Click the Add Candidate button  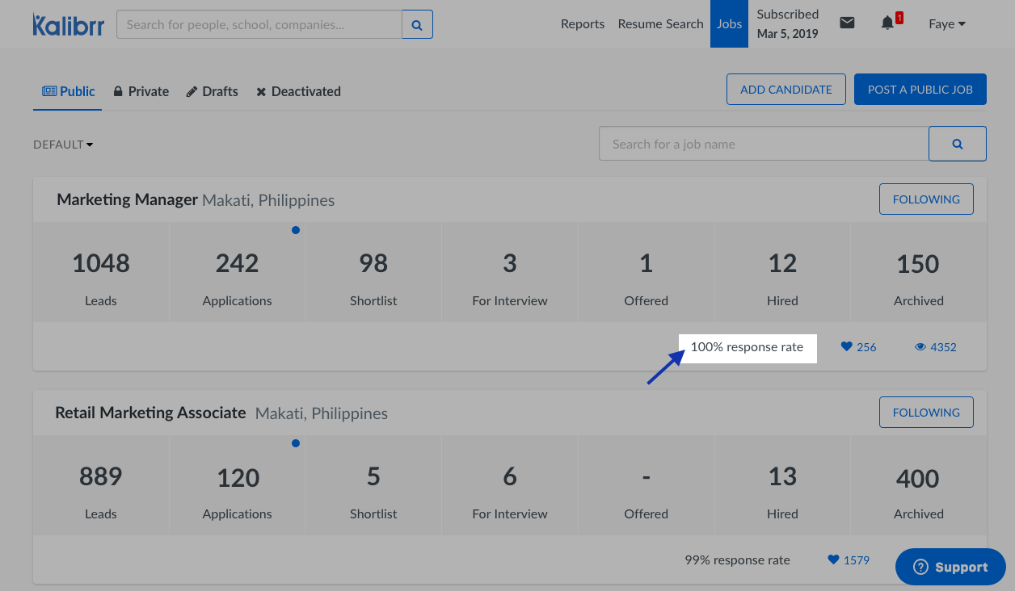tap(785, 90)
